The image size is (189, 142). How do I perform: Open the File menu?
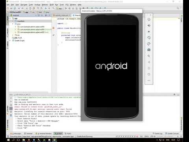coord(8,5)
